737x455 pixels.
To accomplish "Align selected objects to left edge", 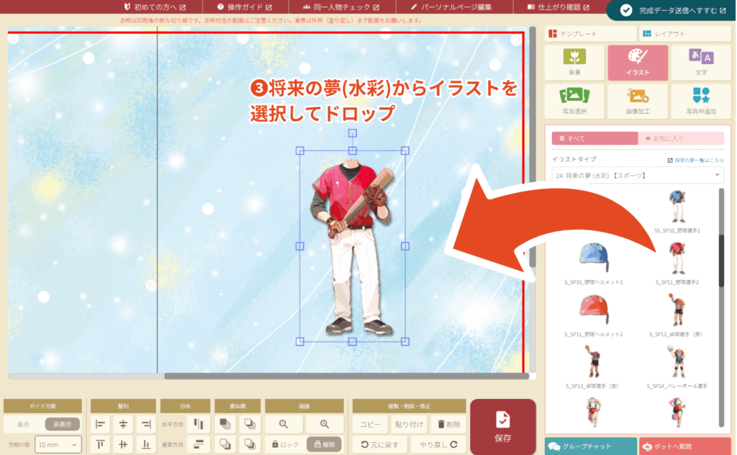I will (x=100, y=424).
